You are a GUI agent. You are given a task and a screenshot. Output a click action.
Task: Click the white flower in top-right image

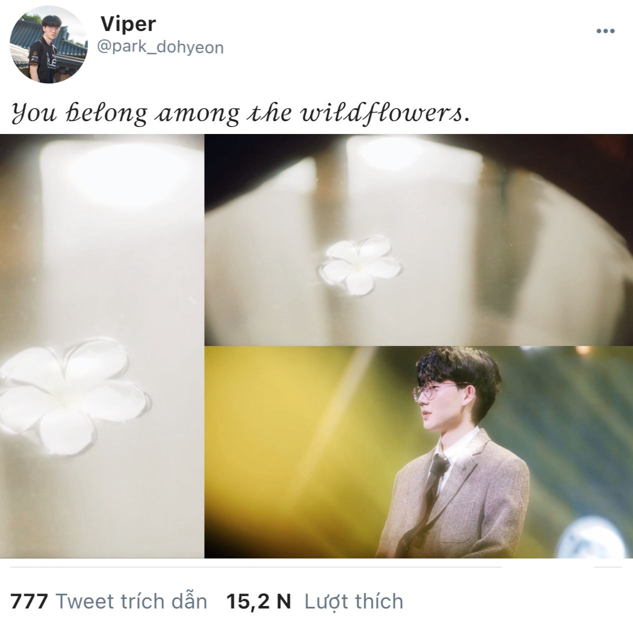coord(360,265)
